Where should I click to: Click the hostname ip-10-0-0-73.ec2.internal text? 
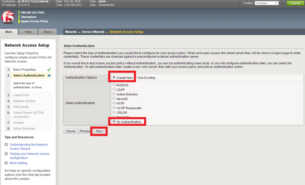tap(33, 2)
